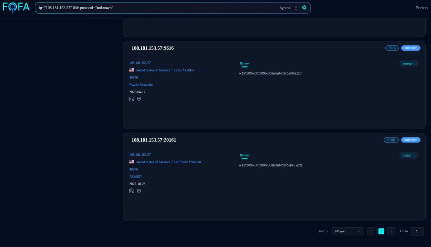
Task: Click ASN 40676 in the 9616 card
Action: 134,78
